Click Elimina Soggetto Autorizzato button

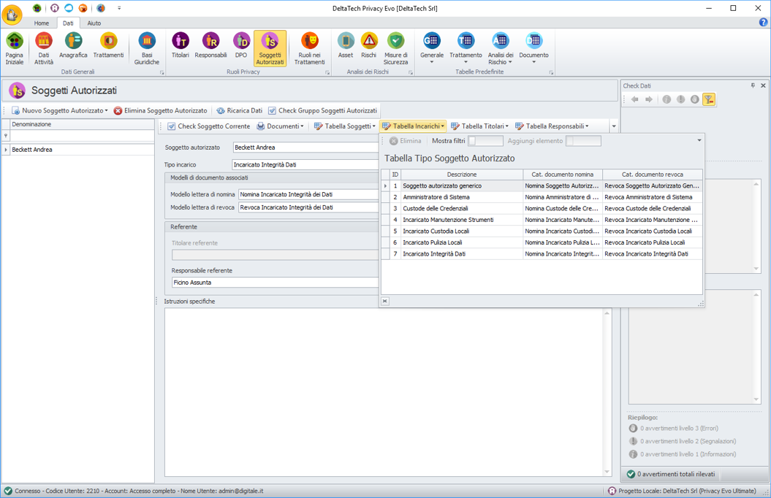[x=160, y=110]
